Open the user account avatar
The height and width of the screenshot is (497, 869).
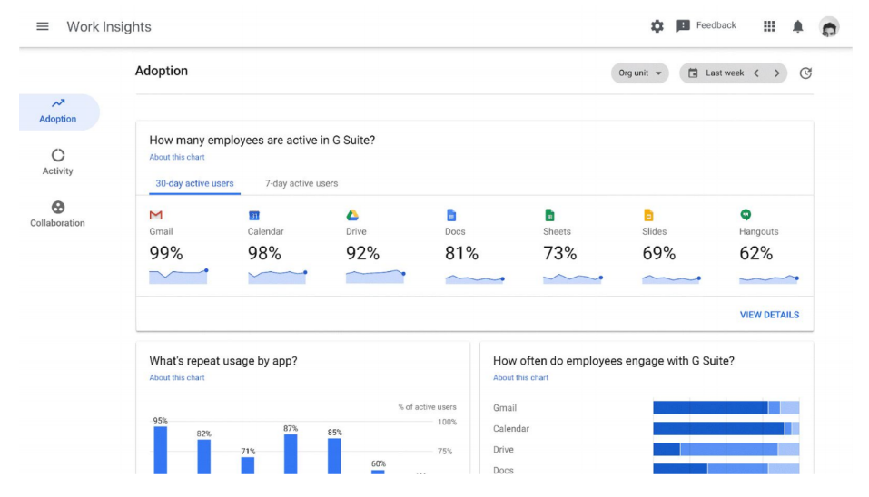coord(828,26)
